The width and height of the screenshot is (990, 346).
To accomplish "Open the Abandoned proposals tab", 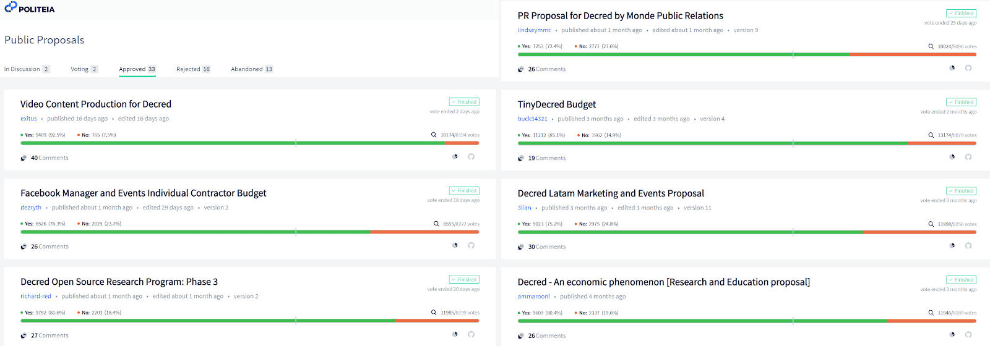I will (247, 69).
